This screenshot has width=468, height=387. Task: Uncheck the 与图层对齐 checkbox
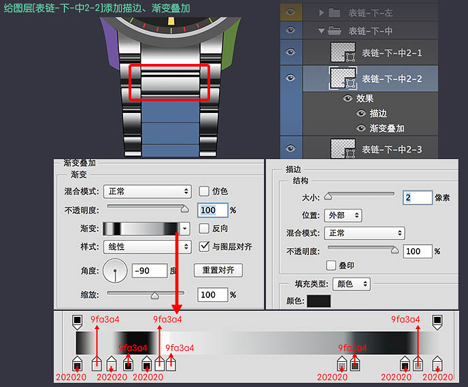click(x=204, y=246)
